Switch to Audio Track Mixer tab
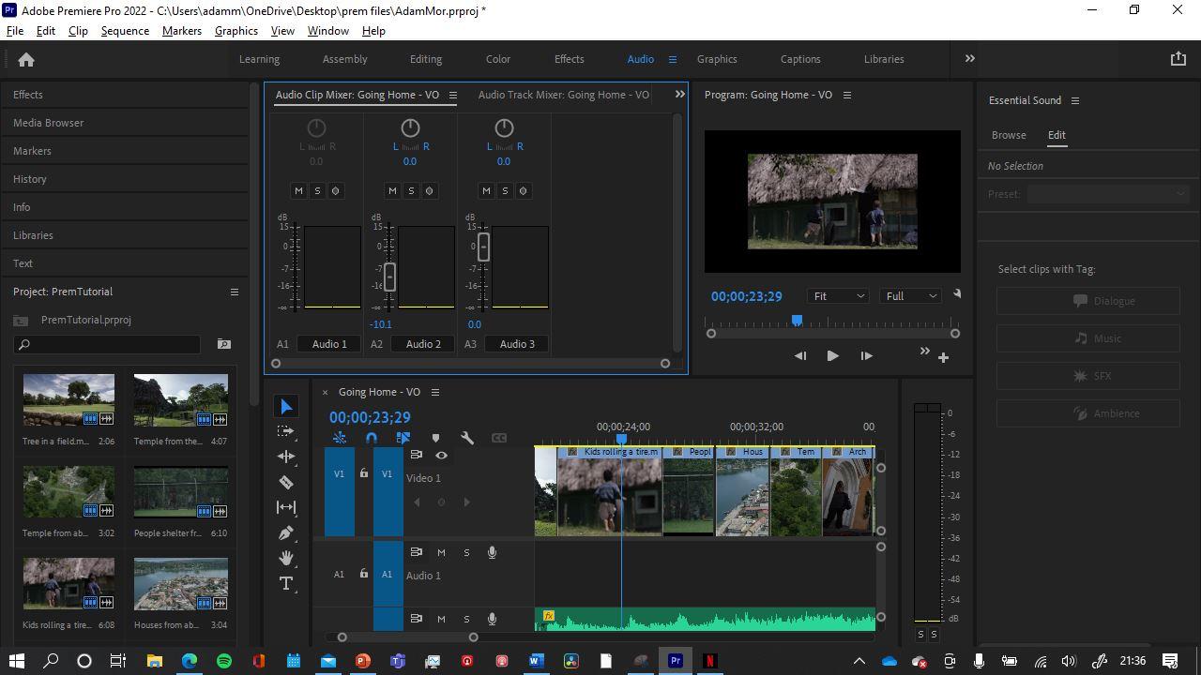This screenshot has height=675, width=1201. [x=564, y=95]
